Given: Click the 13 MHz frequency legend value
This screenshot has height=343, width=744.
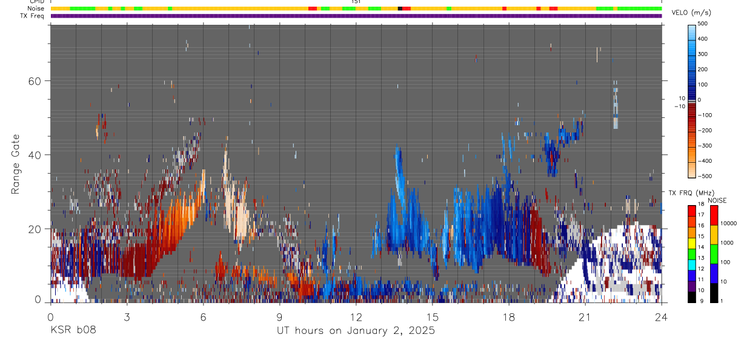Looking at the screenshot, I should click(700, 258).
